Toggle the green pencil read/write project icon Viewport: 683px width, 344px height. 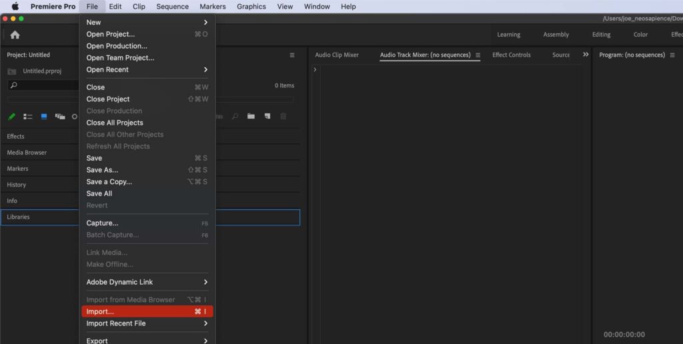click(12, 116)
